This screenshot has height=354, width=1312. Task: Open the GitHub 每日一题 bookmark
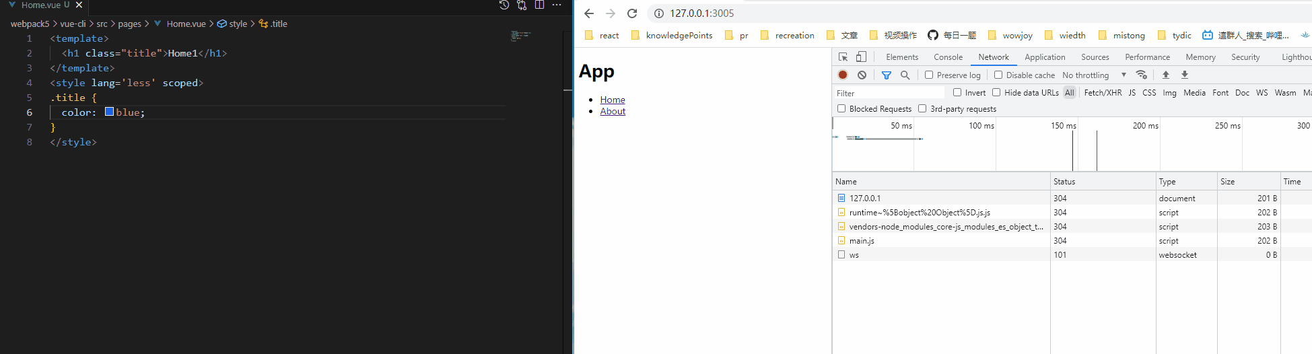[x=952, y=36]
